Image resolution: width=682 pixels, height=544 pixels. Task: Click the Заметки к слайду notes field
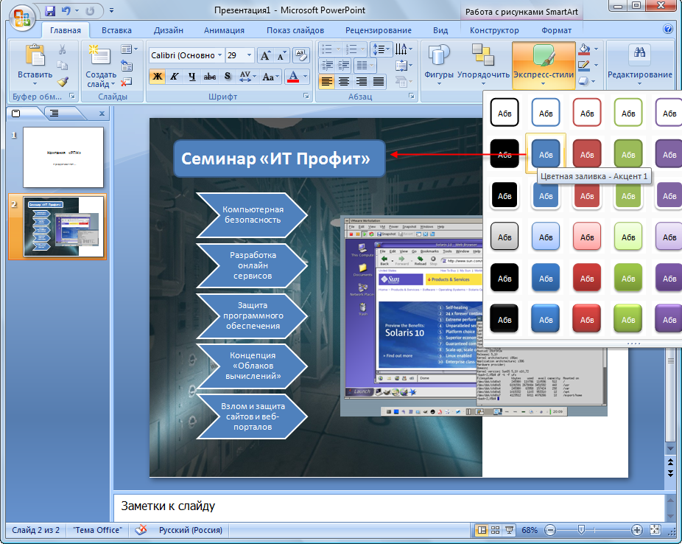[x=389, y=506]
